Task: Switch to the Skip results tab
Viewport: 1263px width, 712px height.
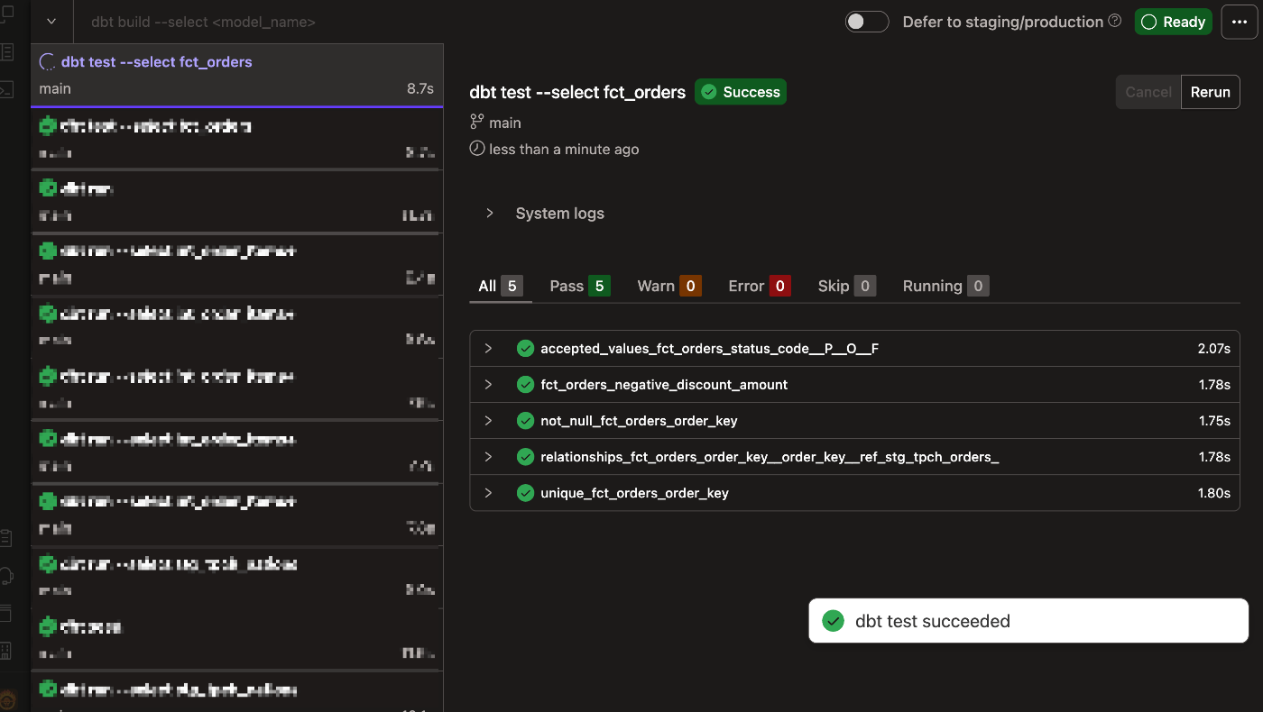Action: (846, 286)
